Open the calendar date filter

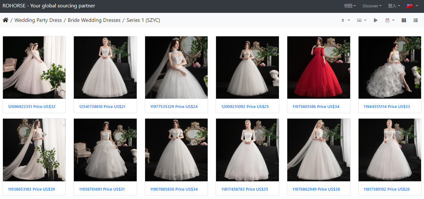click(x=389, y=20)
